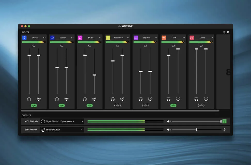251x165 pixels.
Task: Click the microphone icon on the Wave:3 channel header
Action: point(25,37)
